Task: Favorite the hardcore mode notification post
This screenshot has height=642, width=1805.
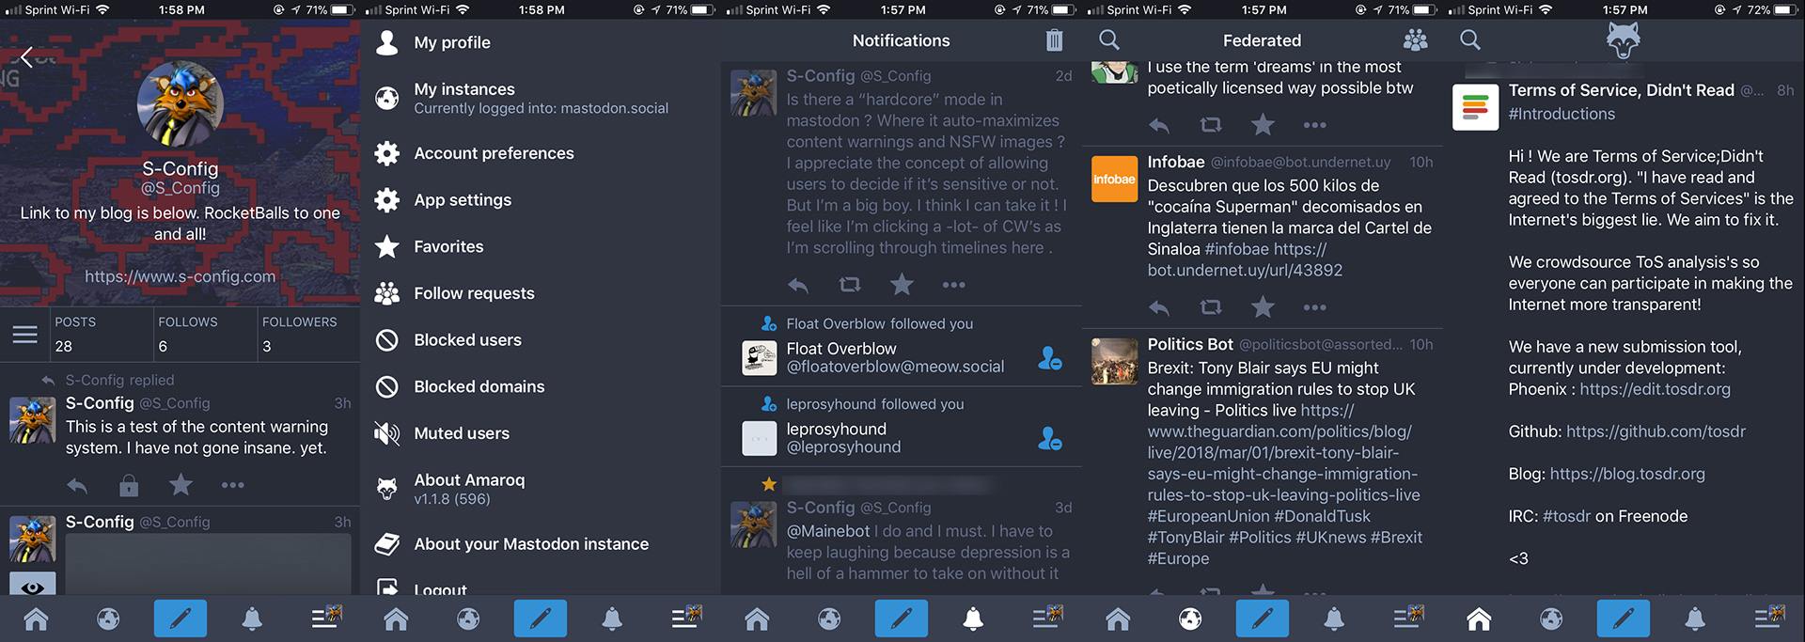Action: click(x=902, y=284)
